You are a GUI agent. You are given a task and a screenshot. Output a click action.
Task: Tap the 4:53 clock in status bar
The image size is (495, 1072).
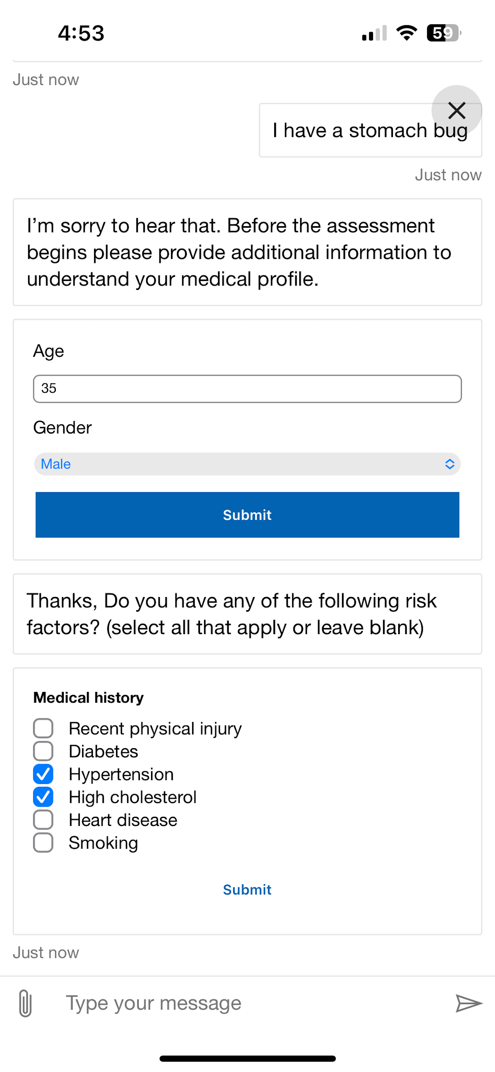tap(81, 33)
